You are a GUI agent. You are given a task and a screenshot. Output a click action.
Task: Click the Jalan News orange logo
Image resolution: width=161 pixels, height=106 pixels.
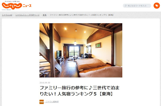12,6
